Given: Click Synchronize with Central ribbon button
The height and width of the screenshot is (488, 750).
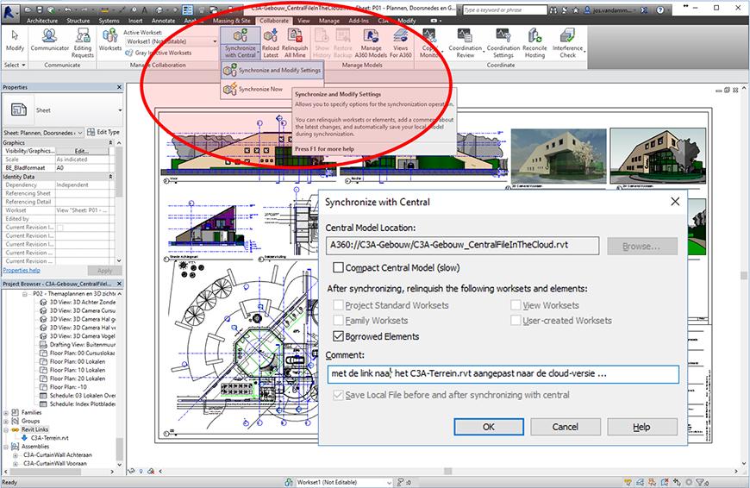Looking at the screenshot, I should point(241,43).
